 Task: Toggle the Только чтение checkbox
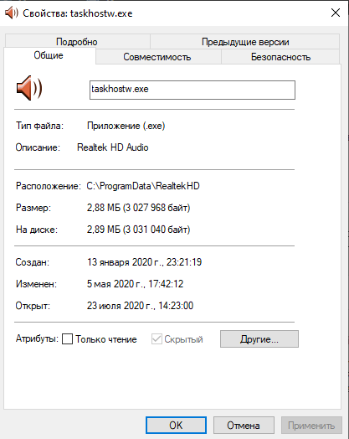point(67,339)
